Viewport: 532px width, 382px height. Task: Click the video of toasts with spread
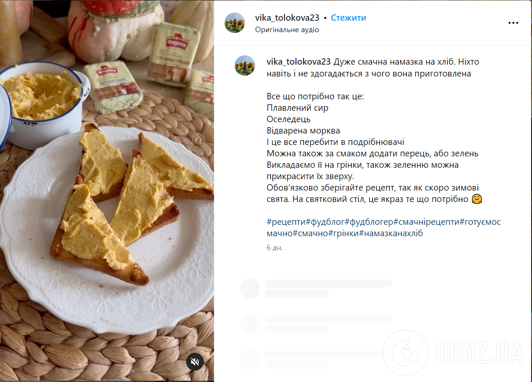pyautogui.click(x=107, y=191)
